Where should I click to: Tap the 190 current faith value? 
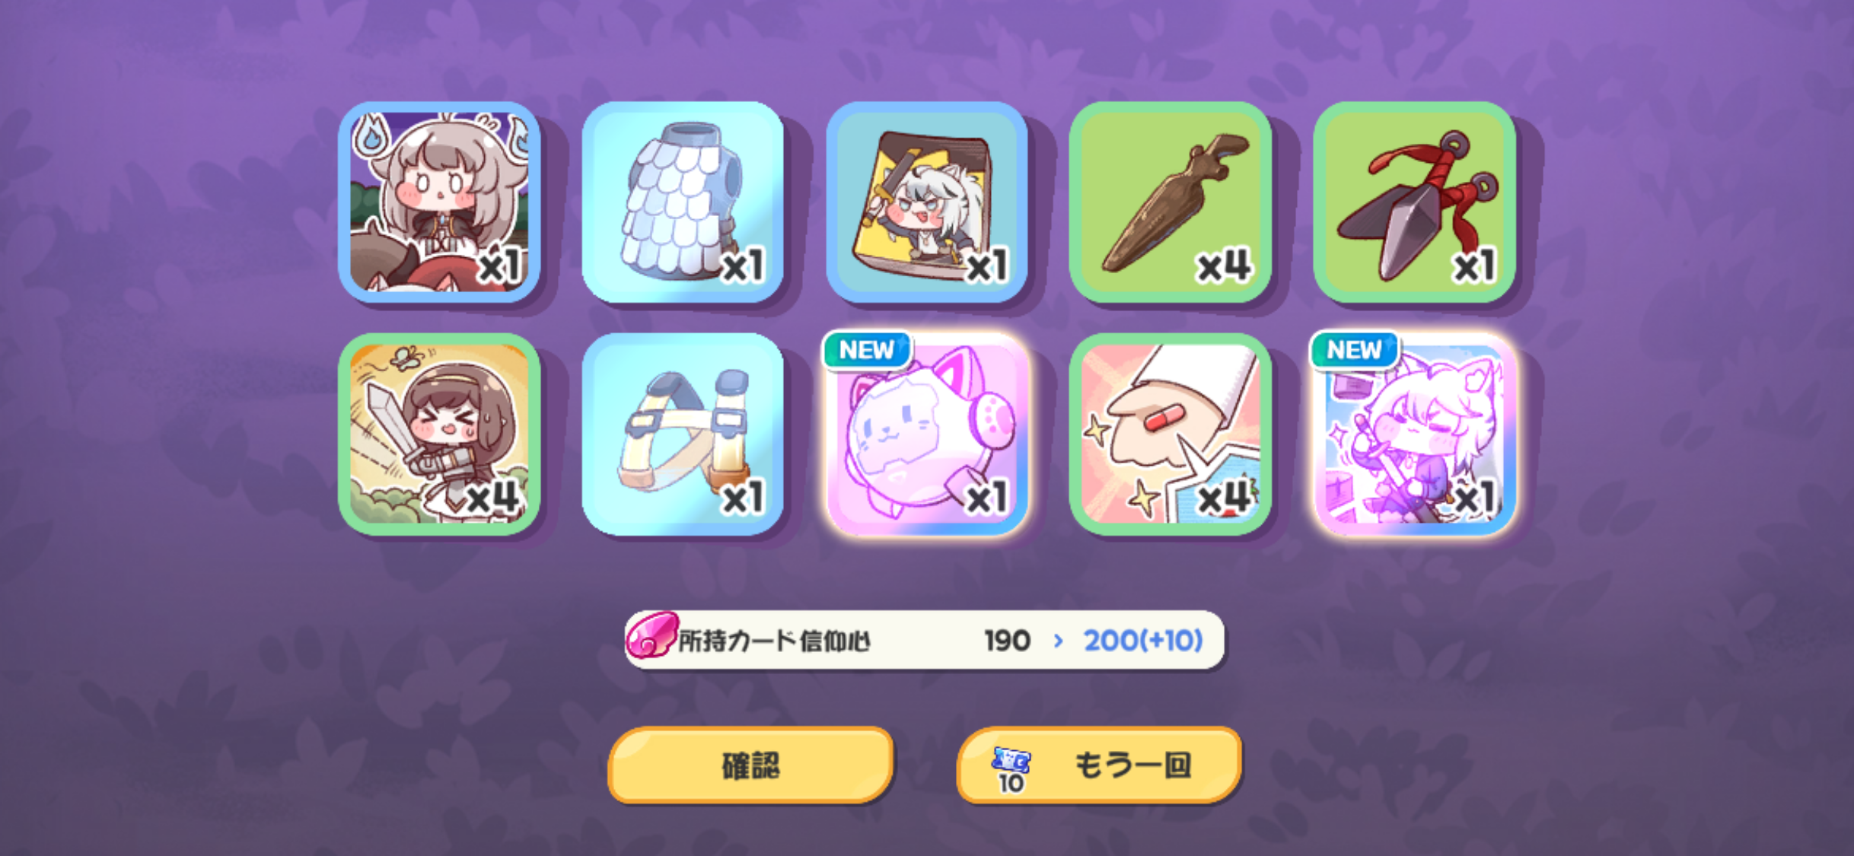(x=1007, y=641)
